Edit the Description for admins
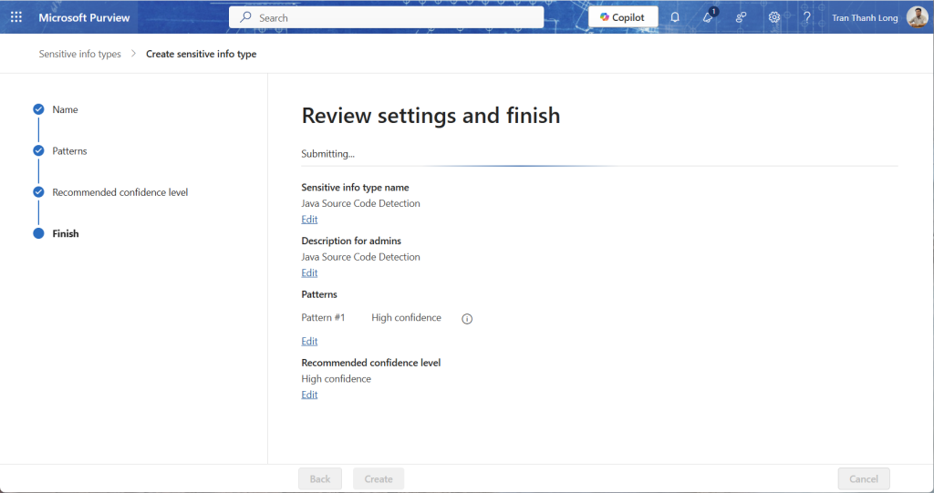Image resolution: width=934 pixels, height=493 pixels. (309, 273)
